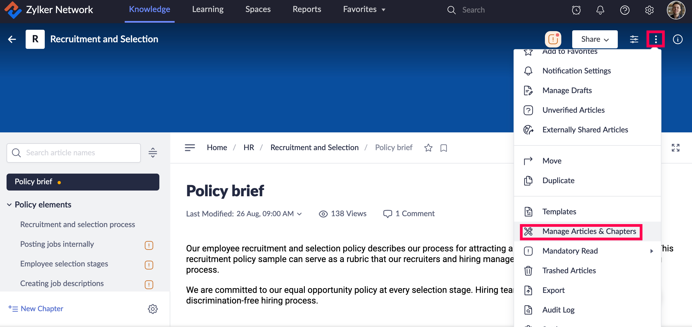This screenshot has height=327, width=692.
Task: Expand the Favorites menu in navigation
Action: [364, 10]
